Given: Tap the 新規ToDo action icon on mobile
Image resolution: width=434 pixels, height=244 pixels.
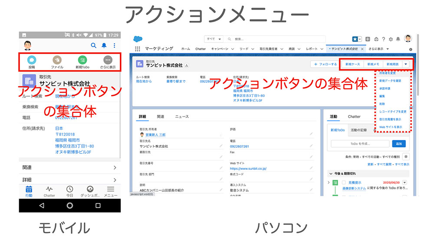Looking at the screenshot, I should (x=82, y=60).
